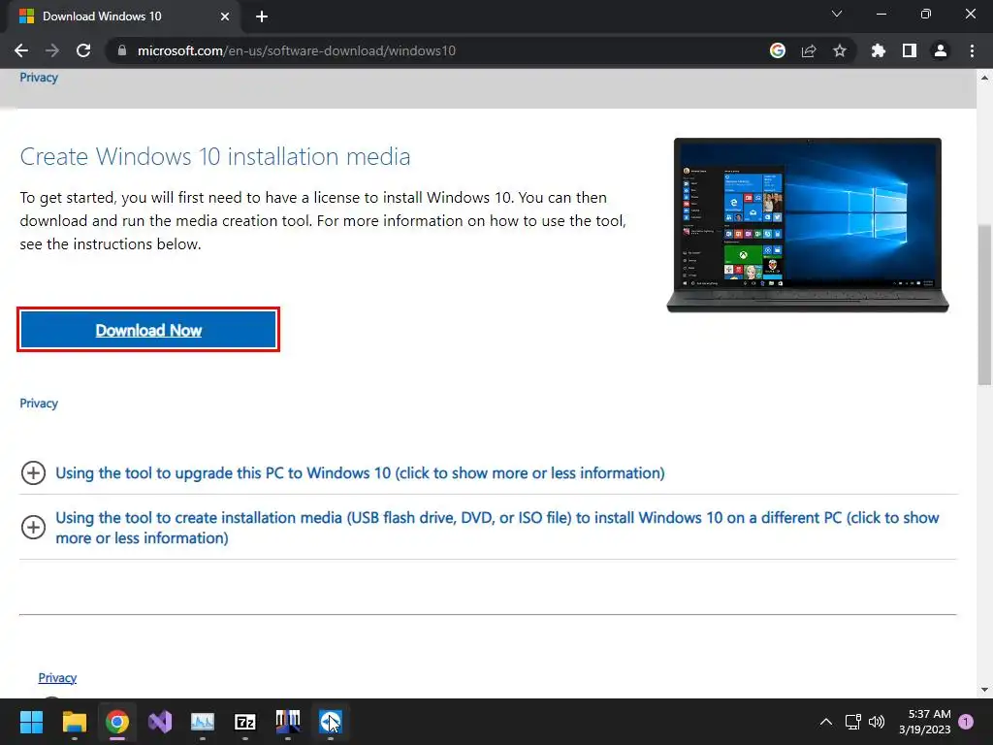Minimize the Chrome window

[x=881, y=14]
